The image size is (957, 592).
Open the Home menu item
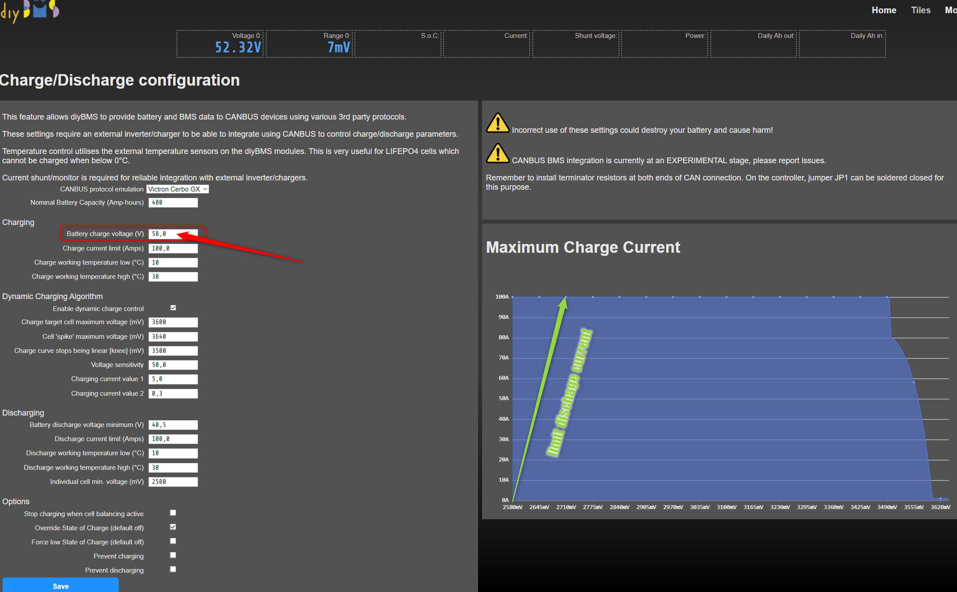click(x=884, y=10)
